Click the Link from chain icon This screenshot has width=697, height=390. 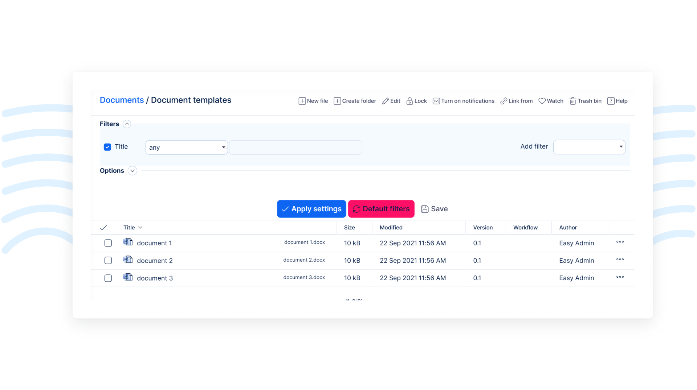pos(504,101)
